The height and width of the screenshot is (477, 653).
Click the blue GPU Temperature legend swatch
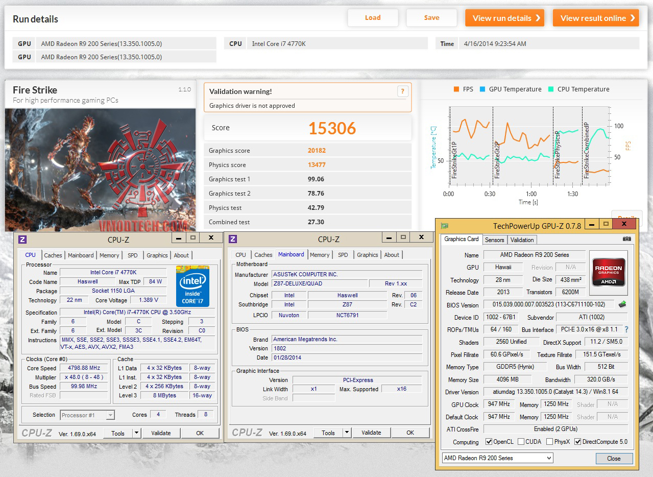482,89
